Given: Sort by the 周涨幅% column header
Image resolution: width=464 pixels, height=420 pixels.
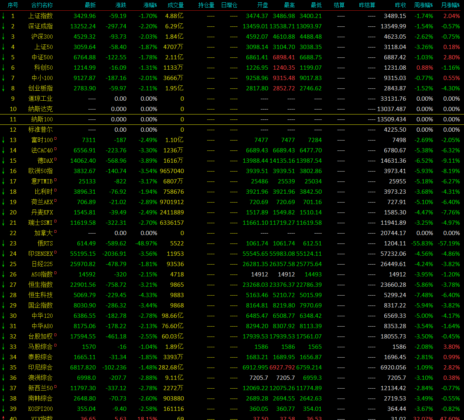Looking at the screenshot, I should coord(423,5).
